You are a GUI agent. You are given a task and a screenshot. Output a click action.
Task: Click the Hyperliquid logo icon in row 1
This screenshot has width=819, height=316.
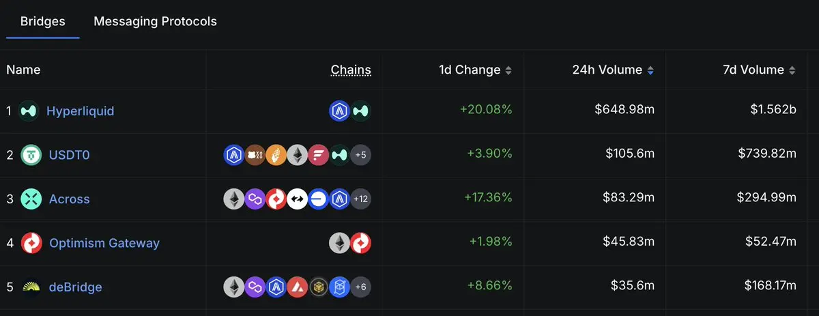(x=29, y=111)
